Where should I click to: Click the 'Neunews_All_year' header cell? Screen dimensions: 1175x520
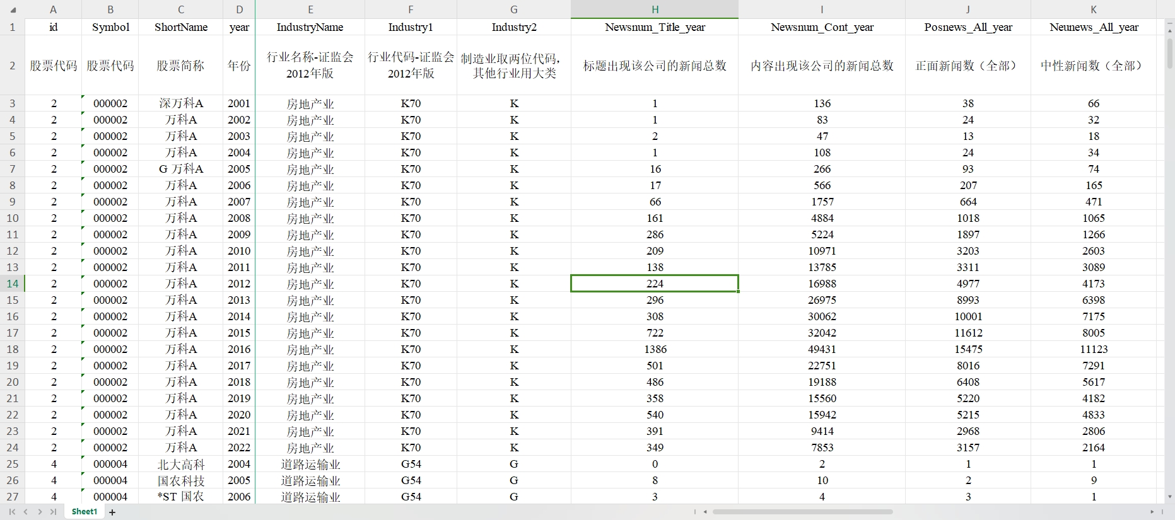coord(1094,27)
